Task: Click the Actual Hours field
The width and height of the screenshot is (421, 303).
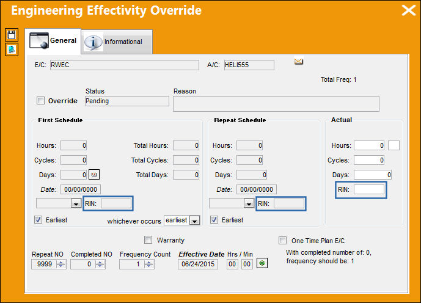Action: pyautogui.click(x=369, y=145)
